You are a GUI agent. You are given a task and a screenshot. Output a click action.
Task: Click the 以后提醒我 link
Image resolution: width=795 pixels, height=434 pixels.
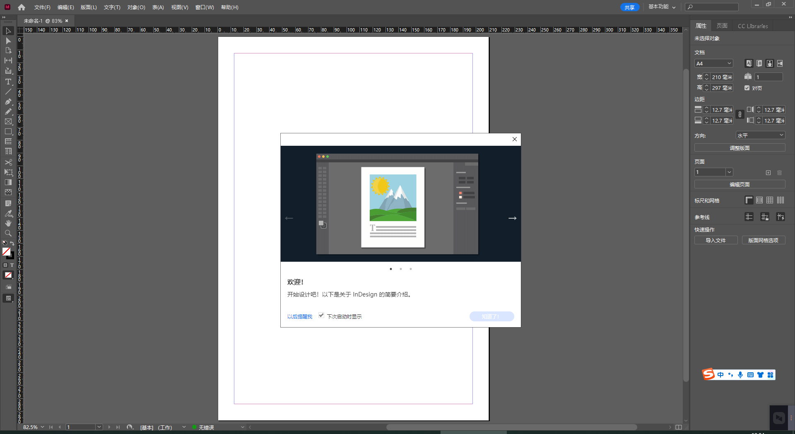pyautogui.click(x=300, y=316)
